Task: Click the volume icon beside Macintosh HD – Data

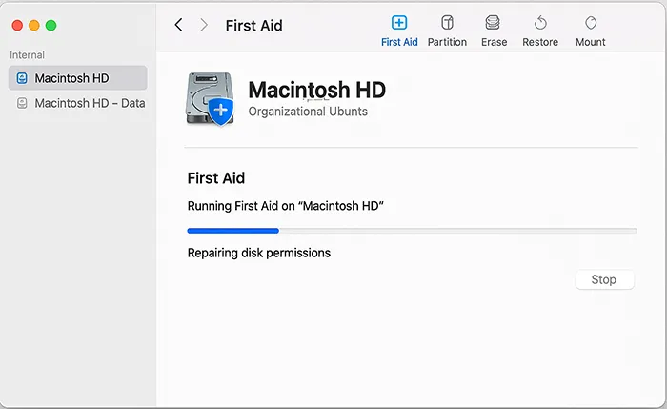Action: (22, 103)
